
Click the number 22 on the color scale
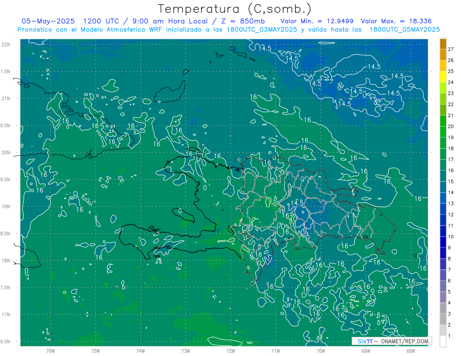pyautogui.click(x=451, y=104)
